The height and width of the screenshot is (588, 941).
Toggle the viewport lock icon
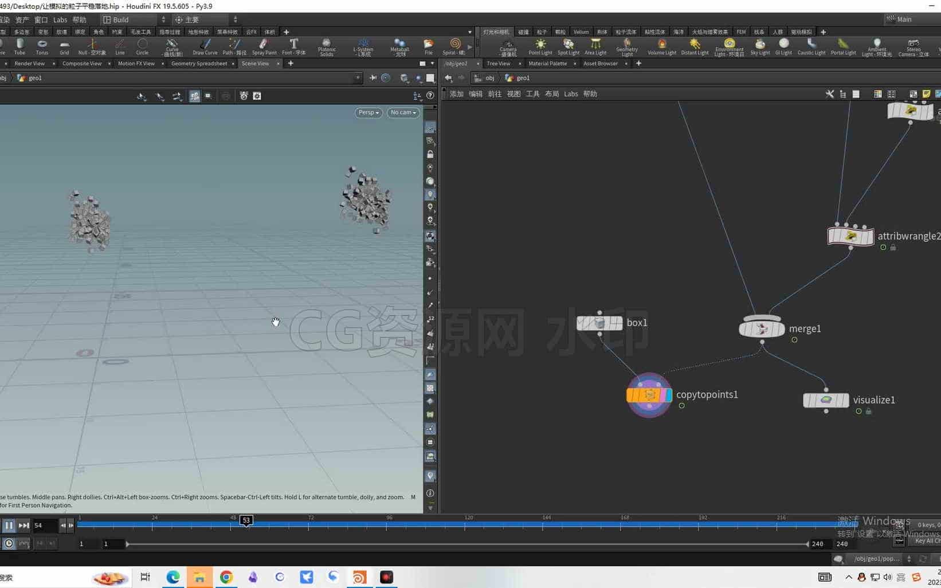[x=430, y=154]
